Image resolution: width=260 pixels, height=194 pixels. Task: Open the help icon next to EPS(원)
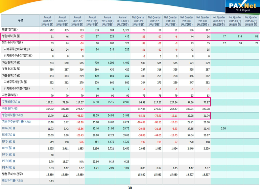(14, 141)
